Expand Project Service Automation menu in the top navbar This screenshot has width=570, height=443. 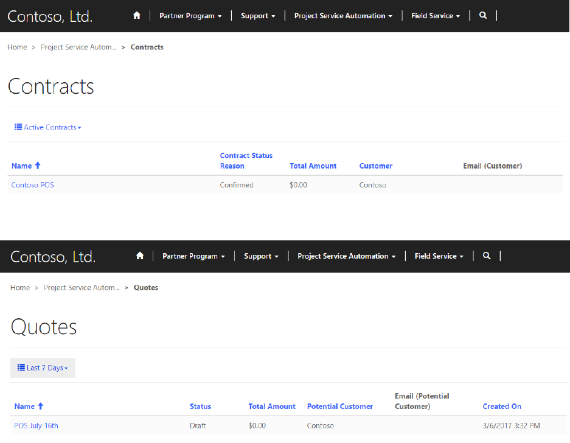pos(343,16)
